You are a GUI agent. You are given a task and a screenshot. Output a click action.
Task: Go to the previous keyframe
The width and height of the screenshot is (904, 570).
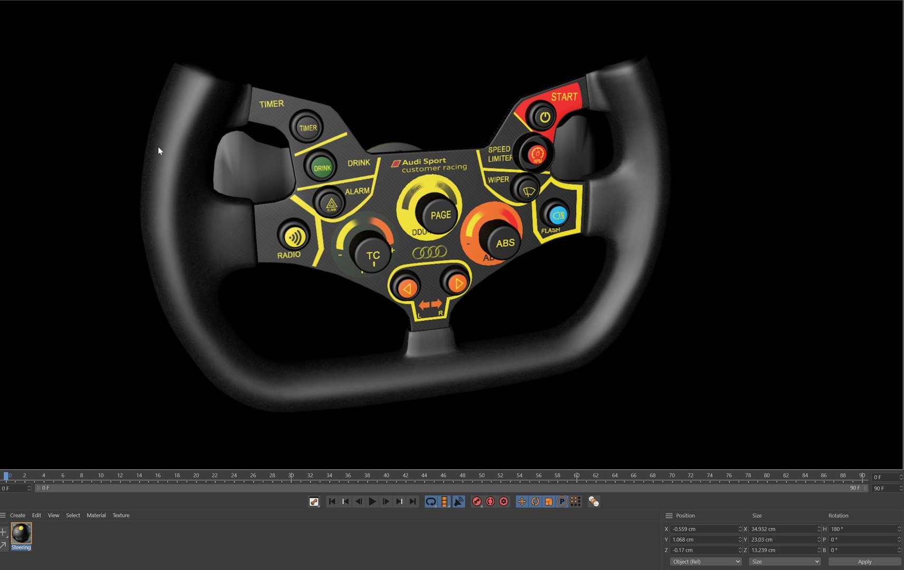coord(345,501)
